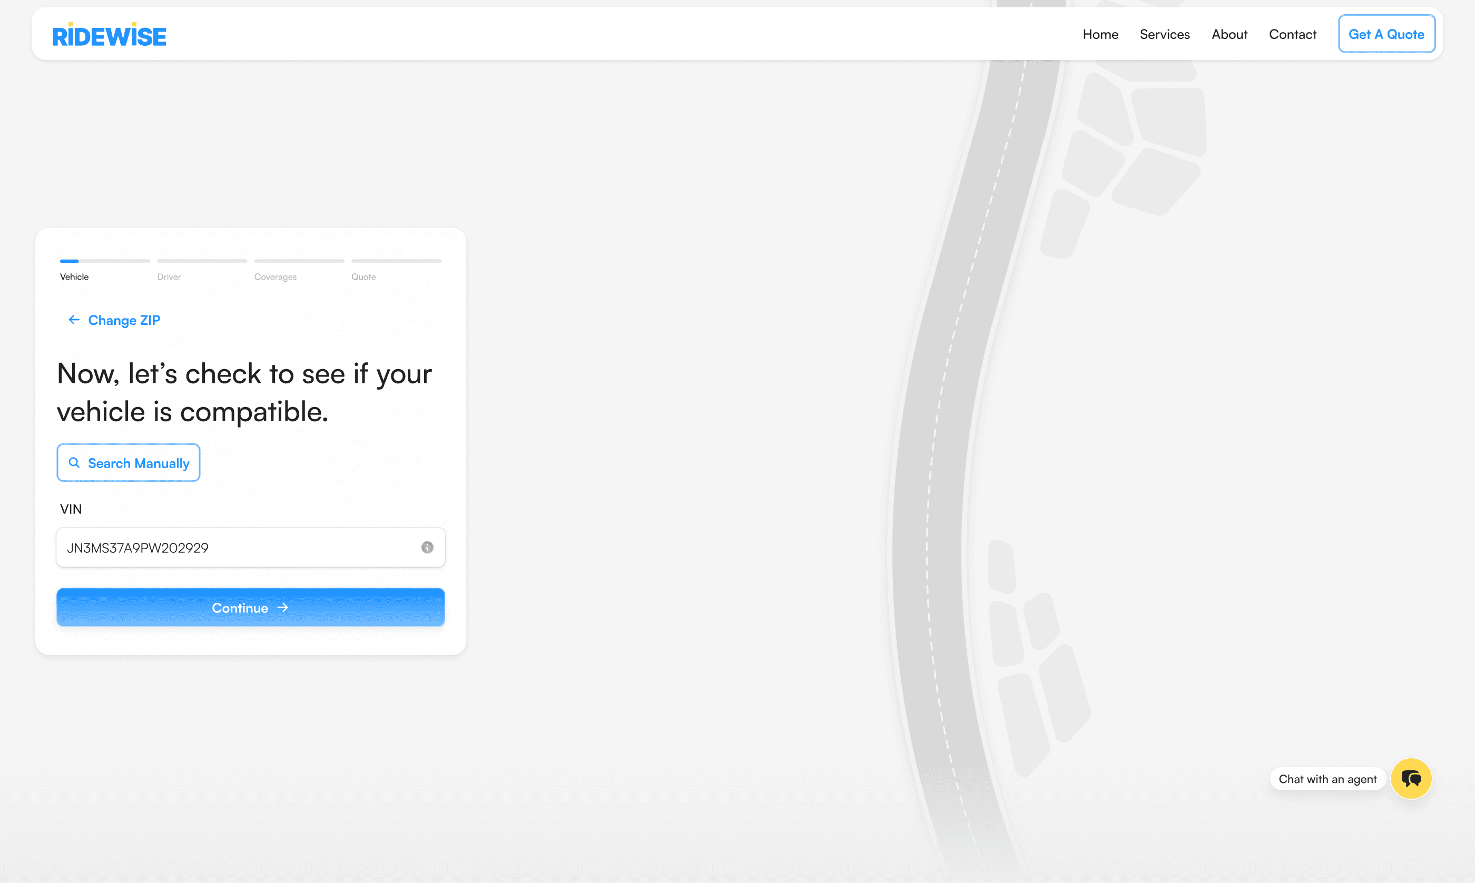Select the Coverages progress step
1475x883 pixels.
point(275,276)
